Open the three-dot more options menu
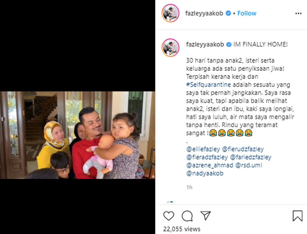 (298, 13)
